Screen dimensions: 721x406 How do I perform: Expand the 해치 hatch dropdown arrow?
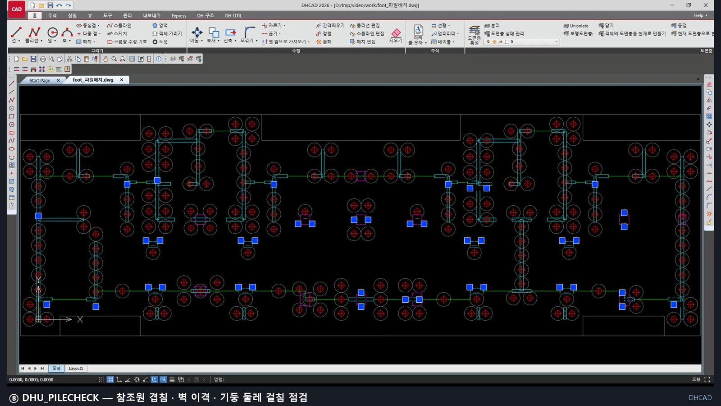(94, 42)
